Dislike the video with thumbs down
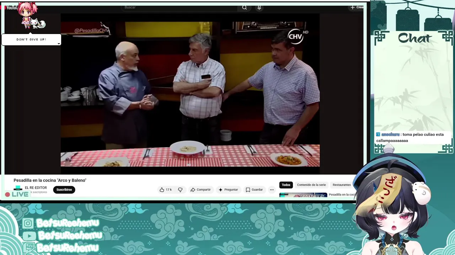The width and height of the screenshot is (455, 255). (180, 190)
